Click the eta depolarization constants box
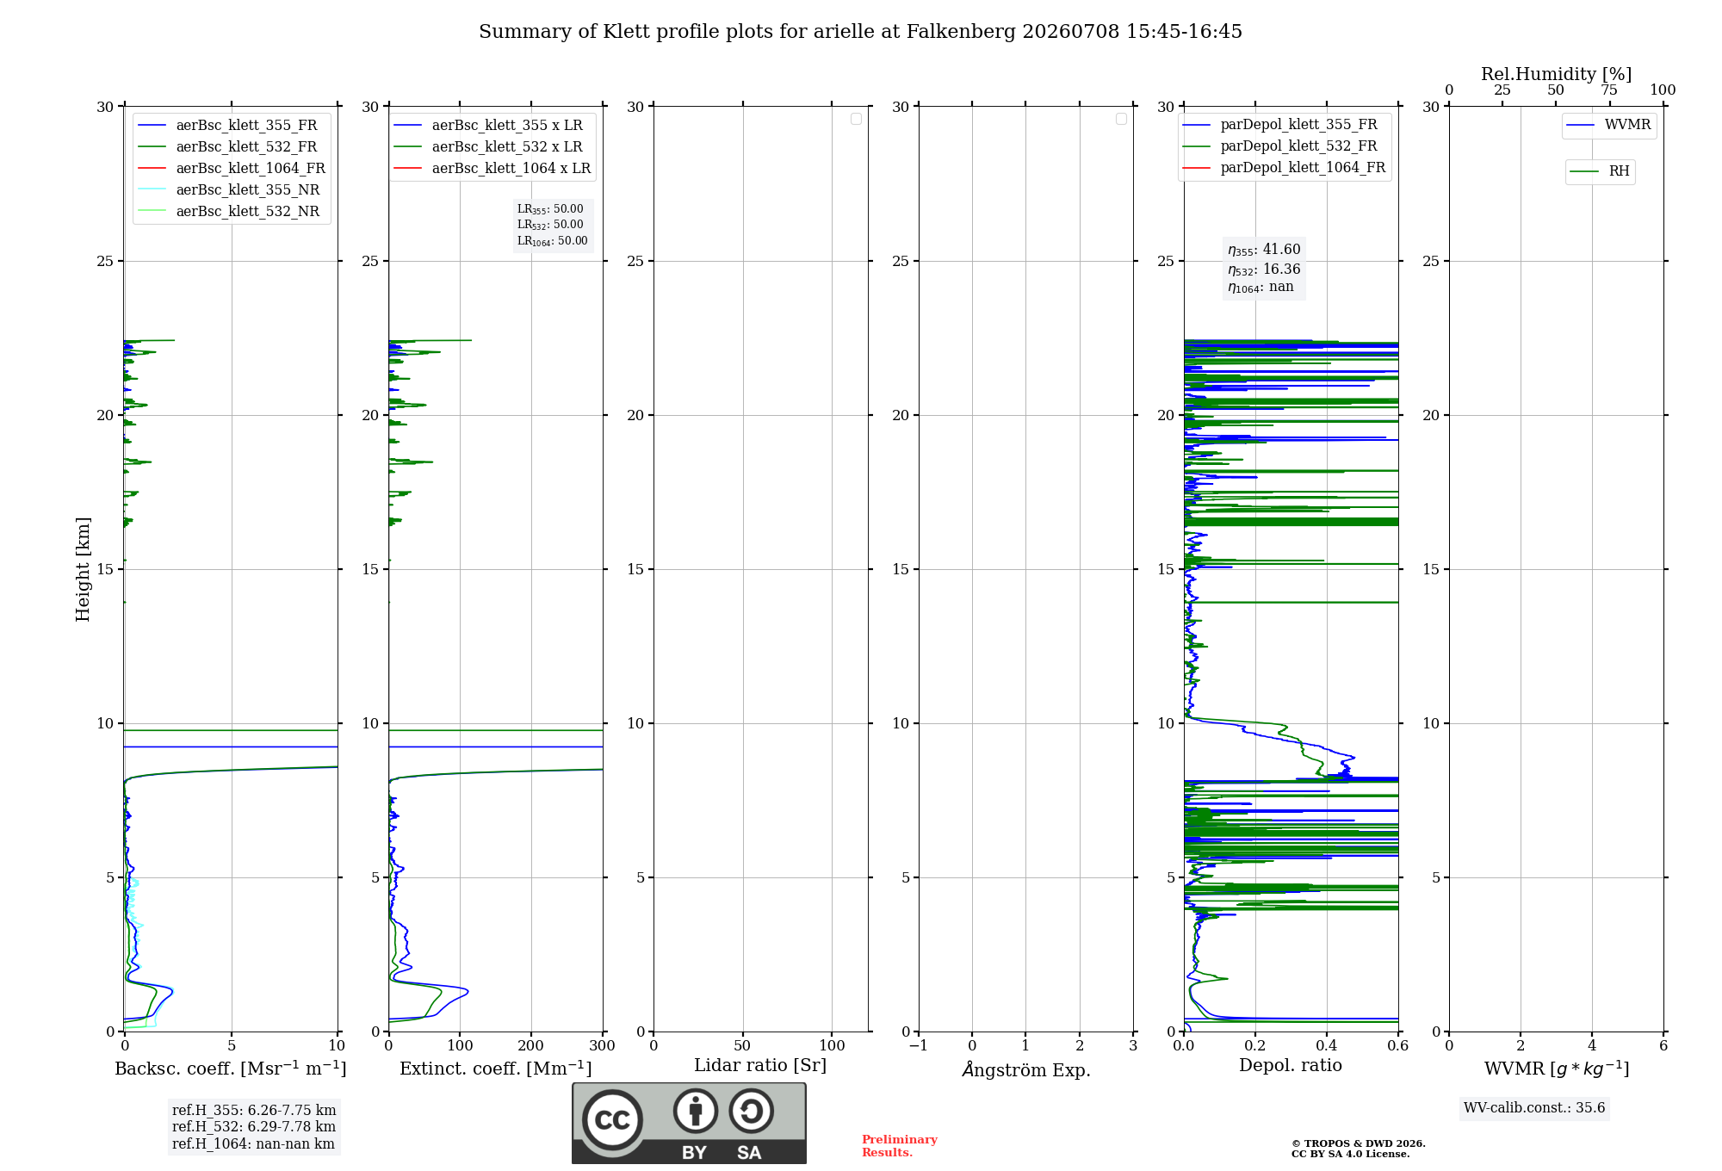Screen dimensions: 1722x1171 (1264, 269)
